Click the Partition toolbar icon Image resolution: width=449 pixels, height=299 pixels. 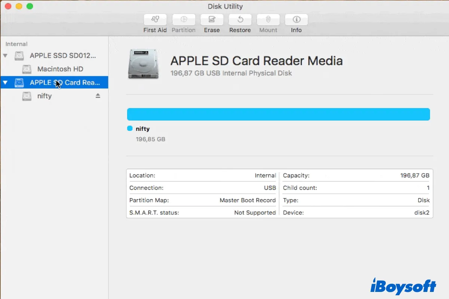pyautogui.click(x=183, y=20)
